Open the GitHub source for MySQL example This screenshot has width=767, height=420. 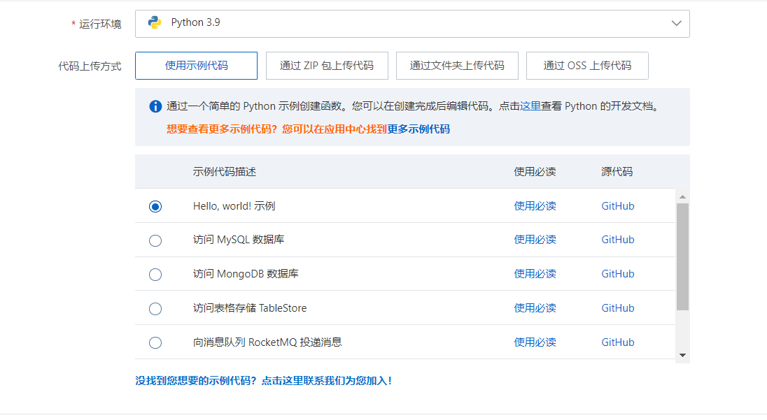click(617, 239)
